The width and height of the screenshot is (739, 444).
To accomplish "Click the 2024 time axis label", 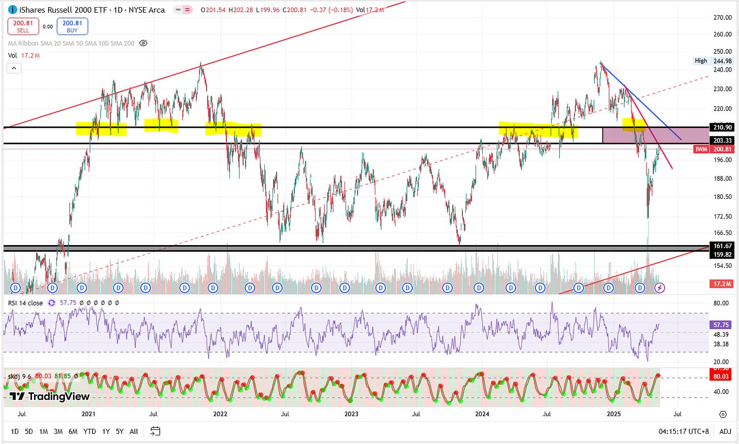I will coord(482,414).
